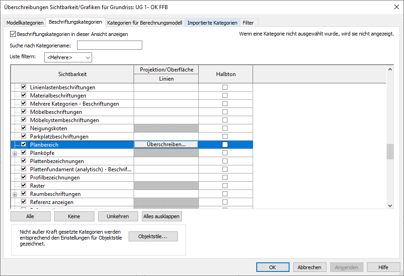Open the 'Liste filtern' dropdown

[68, 57]
